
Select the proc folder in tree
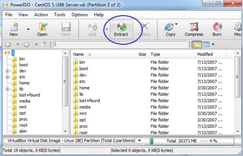point(23,119)
